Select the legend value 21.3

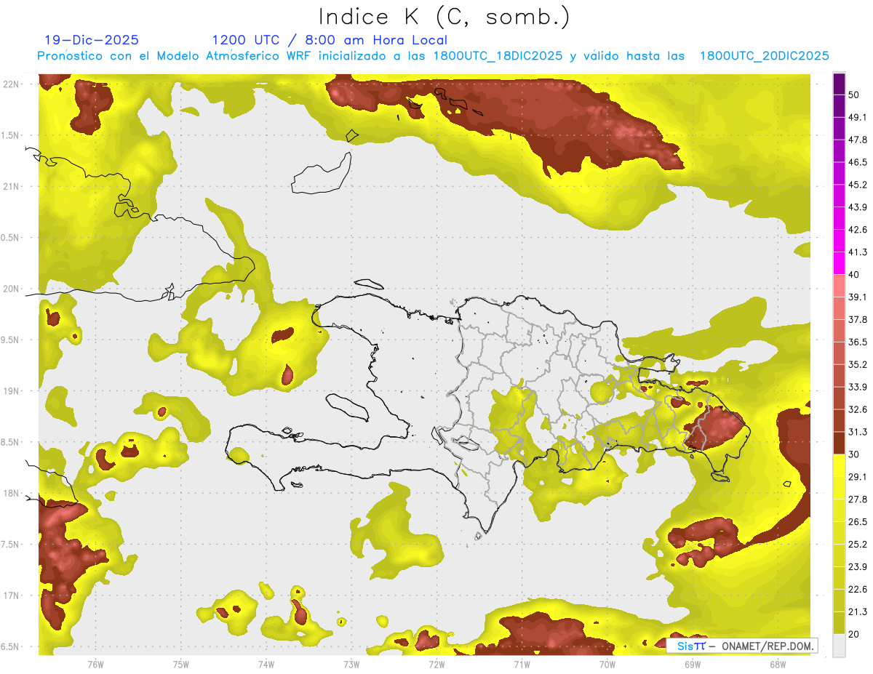858,612
